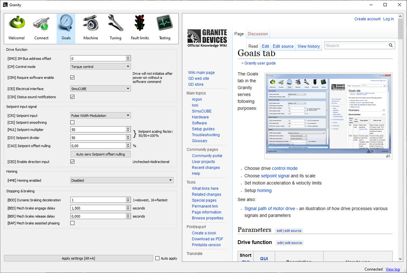Click Setpoint multiplier stepper arrows
407x273 pixels.
pos(128,129)
